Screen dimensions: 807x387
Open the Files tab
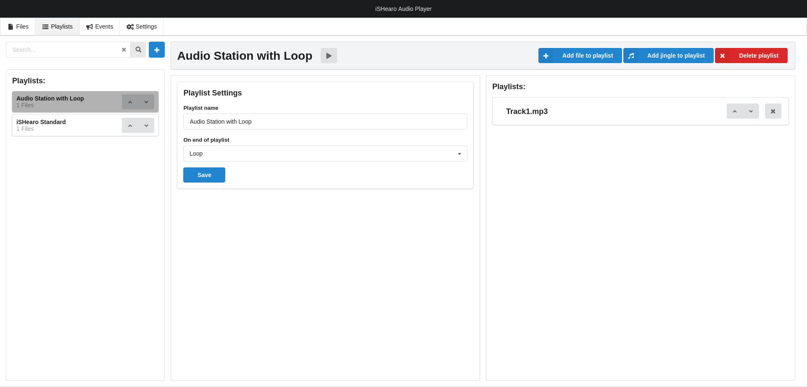click(x=18, y=27)
